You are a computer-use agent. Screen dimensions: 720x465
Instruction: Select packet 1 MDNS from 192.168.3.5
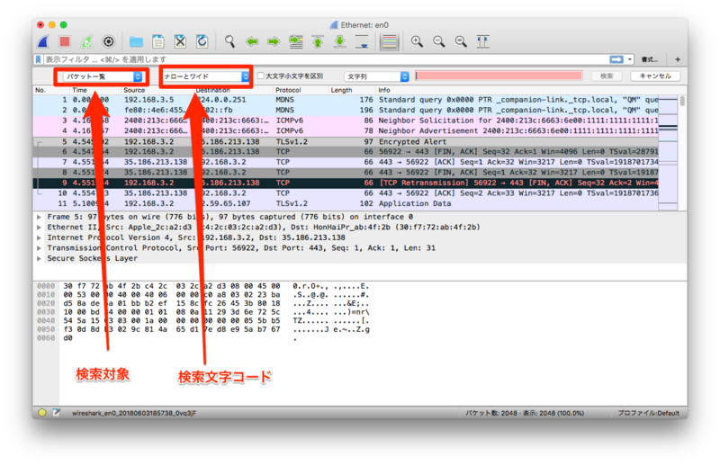(346, 100)
